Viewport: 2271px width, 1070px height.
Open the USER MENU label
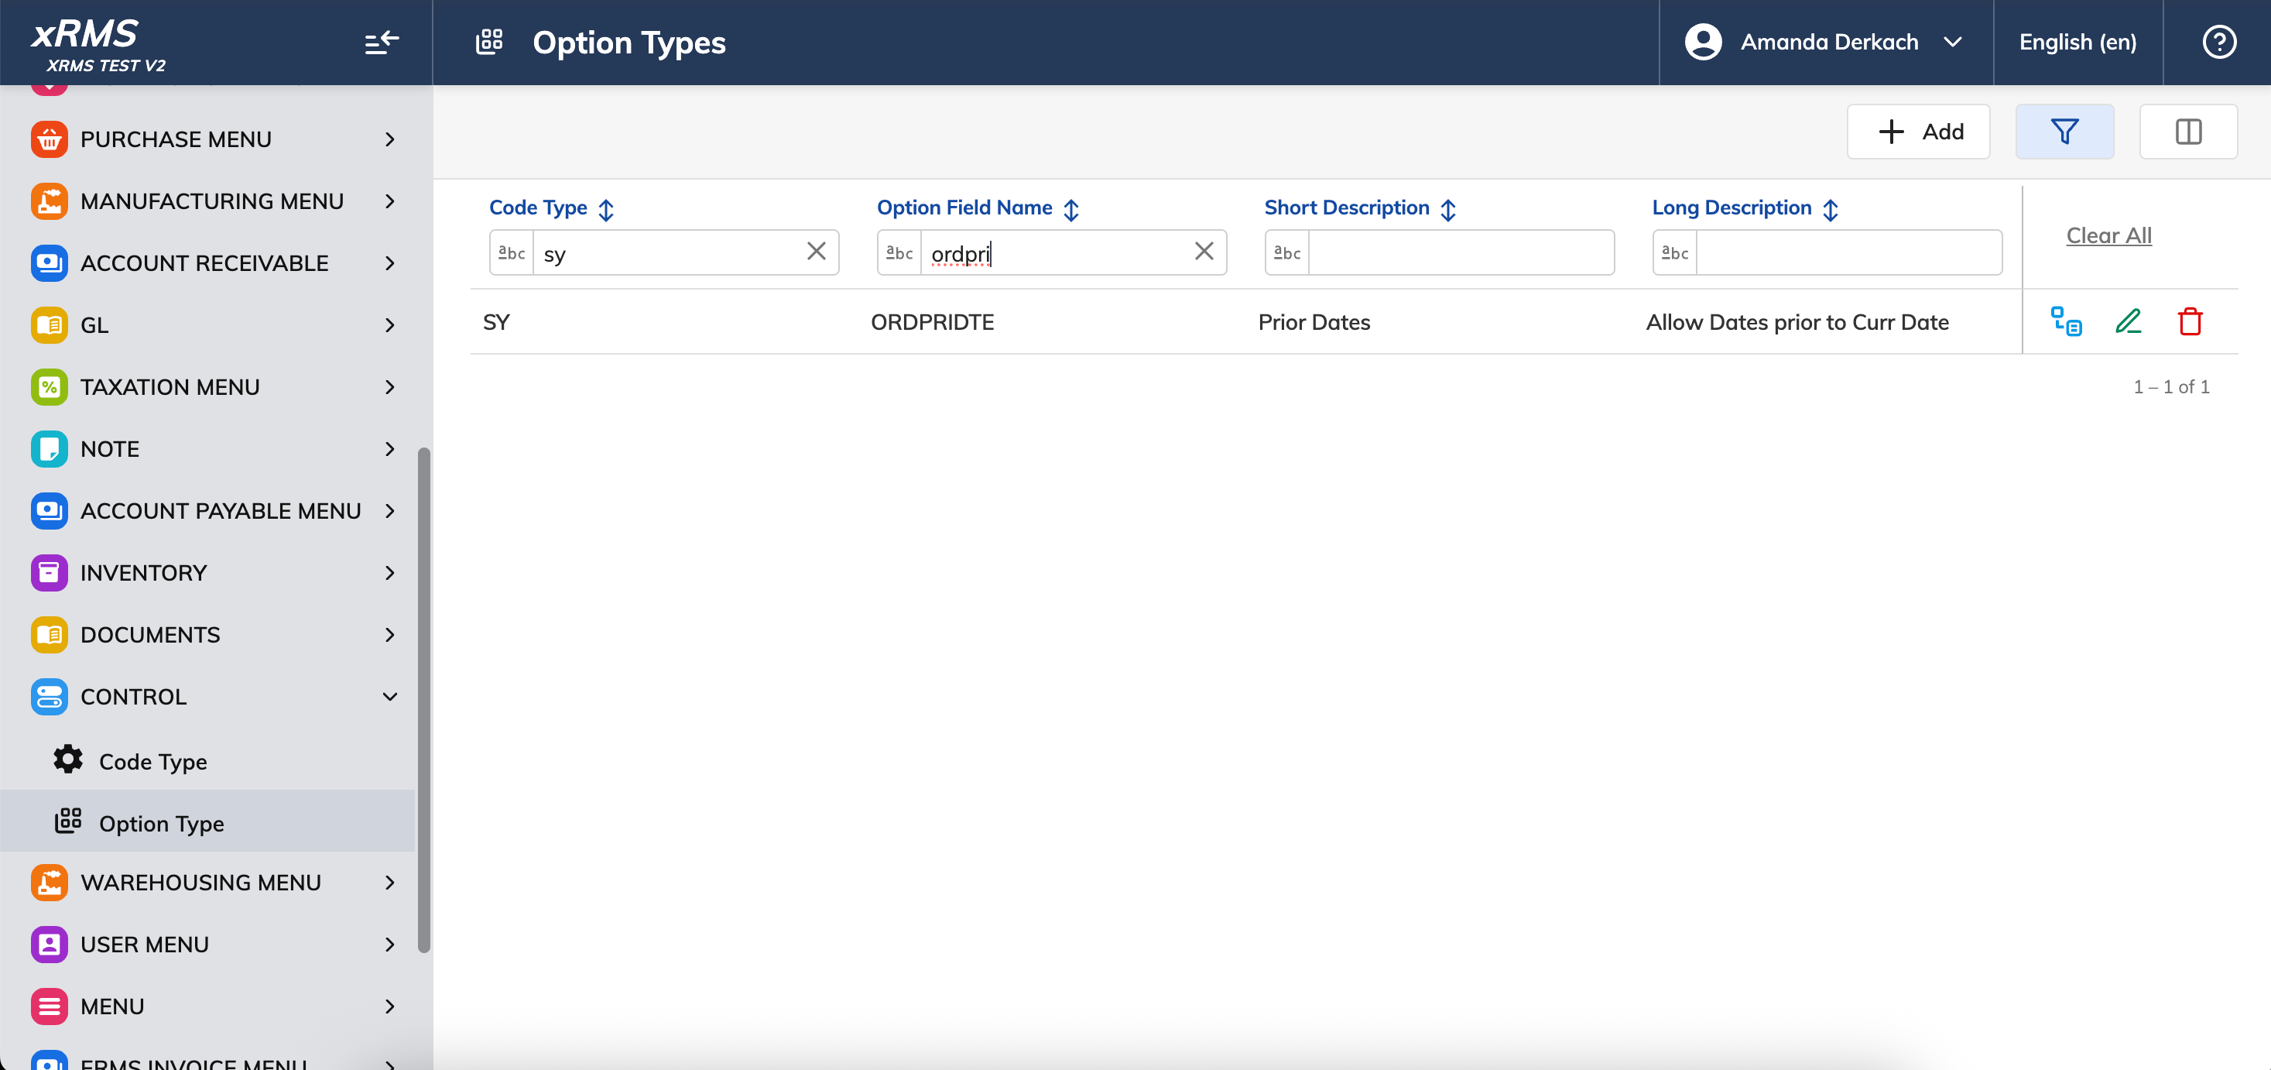pos(145,945)
